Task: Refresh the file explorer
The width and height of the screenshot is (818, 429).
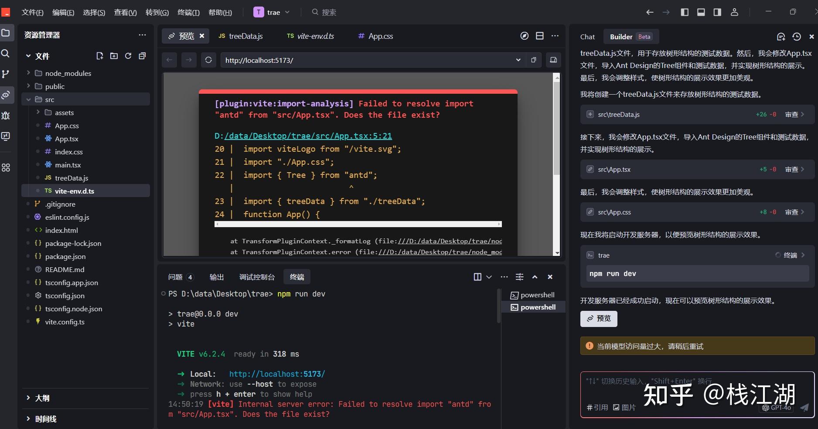Action: [128, 56]
